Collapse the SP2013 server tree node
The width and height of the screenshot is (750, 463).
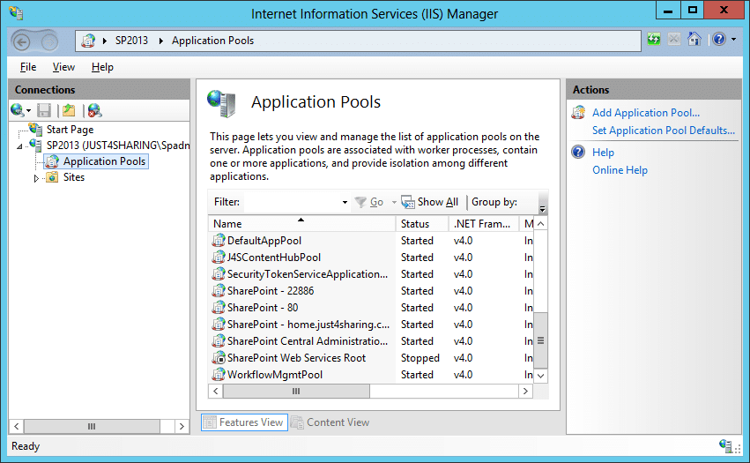pyautogui.click(x=19, y=146)
